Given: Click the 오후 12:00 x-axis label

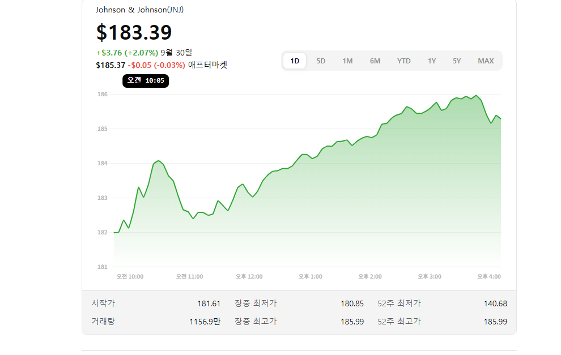Looking at the screenshot, I should [x=249, y=276].
